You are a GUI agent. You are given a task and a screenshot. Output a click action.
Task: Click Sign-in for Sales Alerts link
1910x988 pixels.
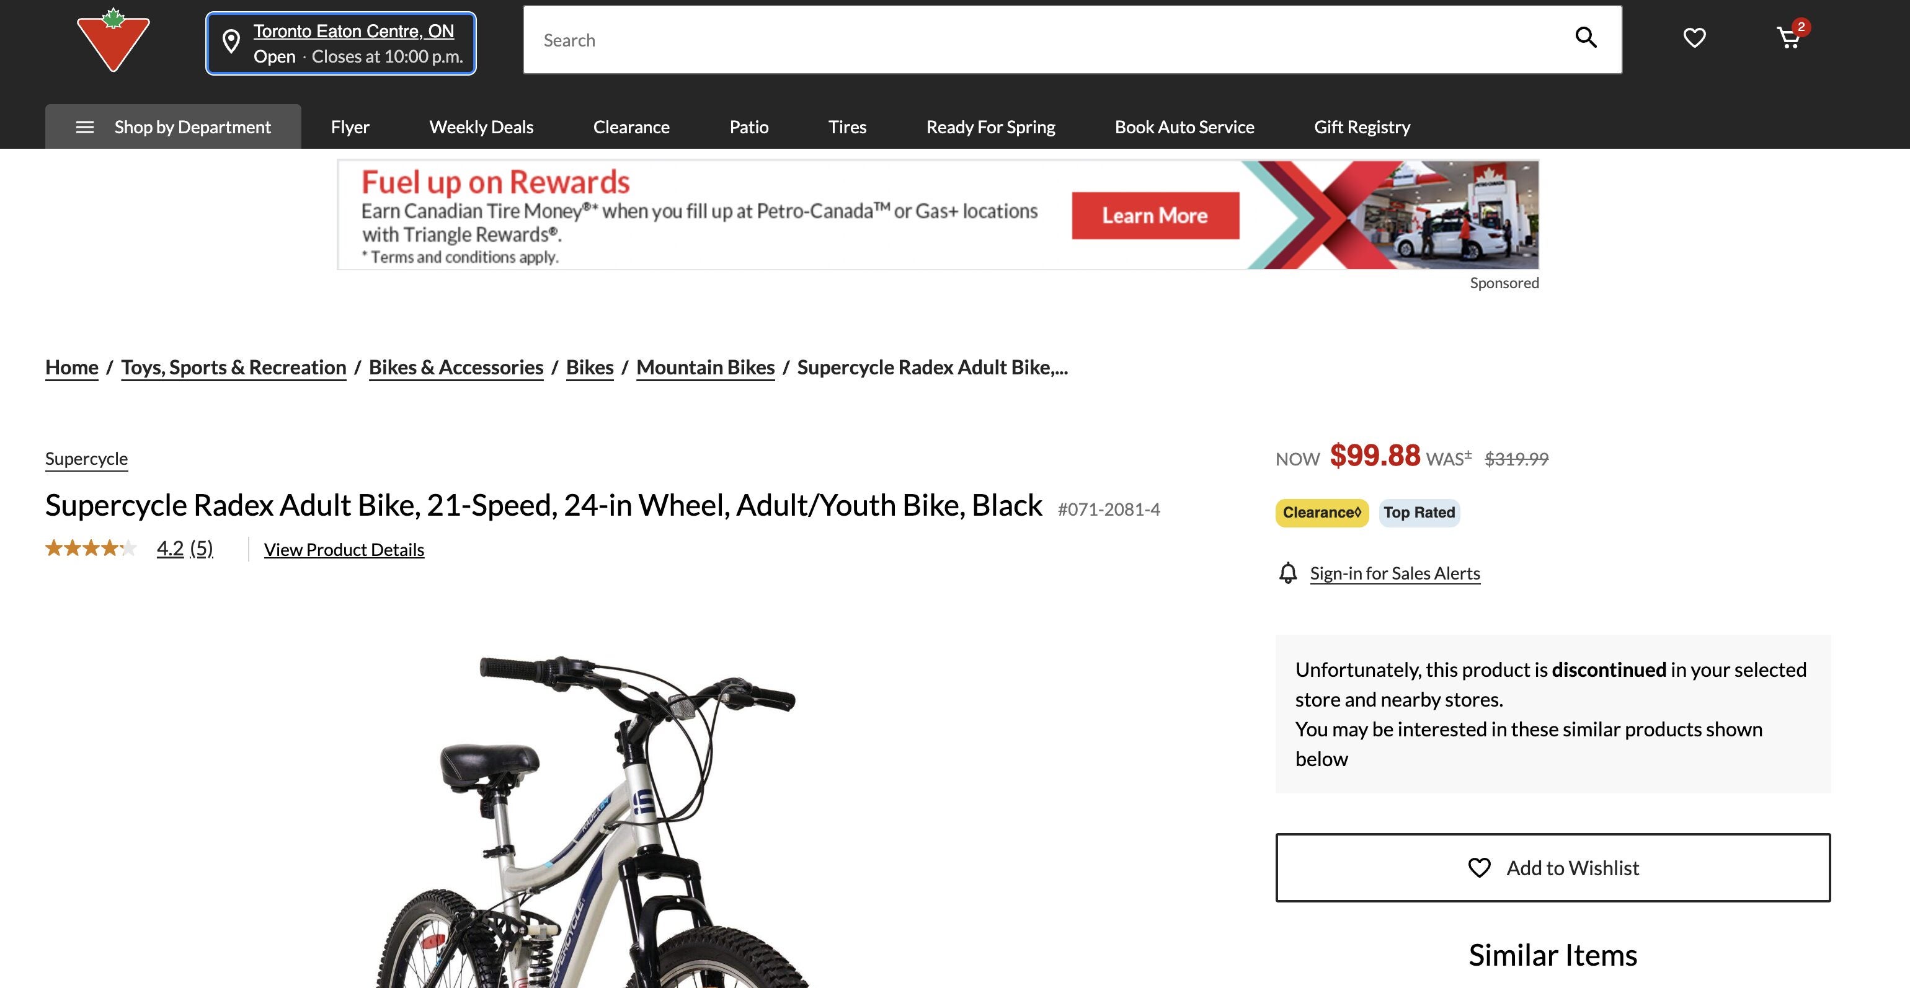1395,574
